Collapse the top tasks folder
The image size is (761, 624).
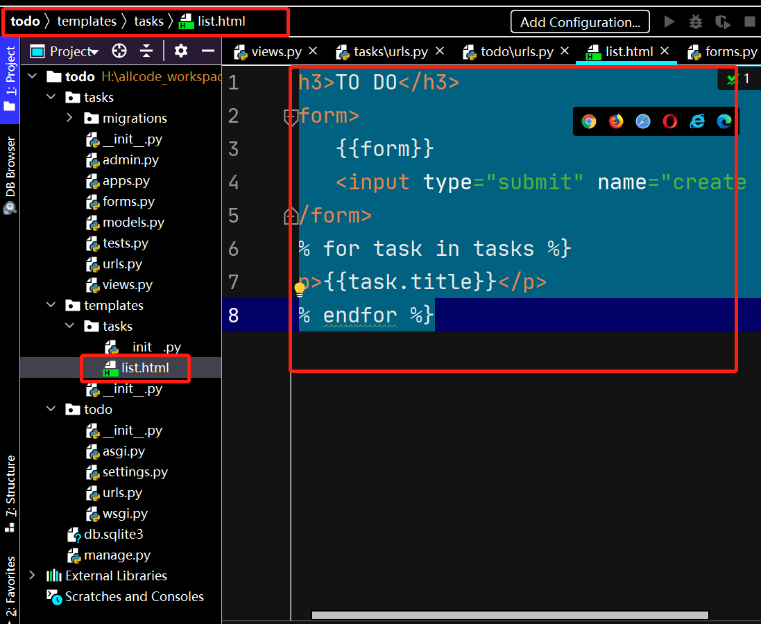click(51, 97)
